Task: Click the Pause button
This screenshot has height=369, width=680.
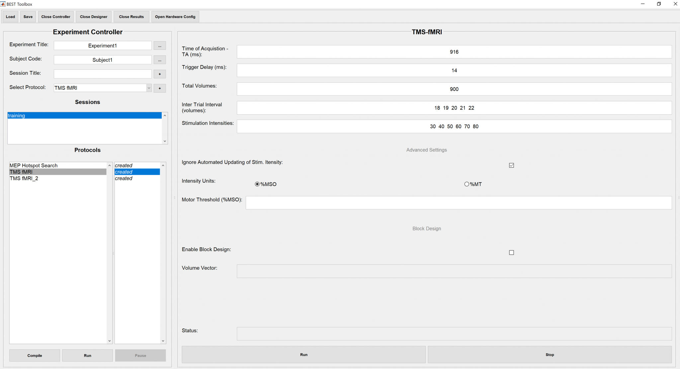Action: 140,355
